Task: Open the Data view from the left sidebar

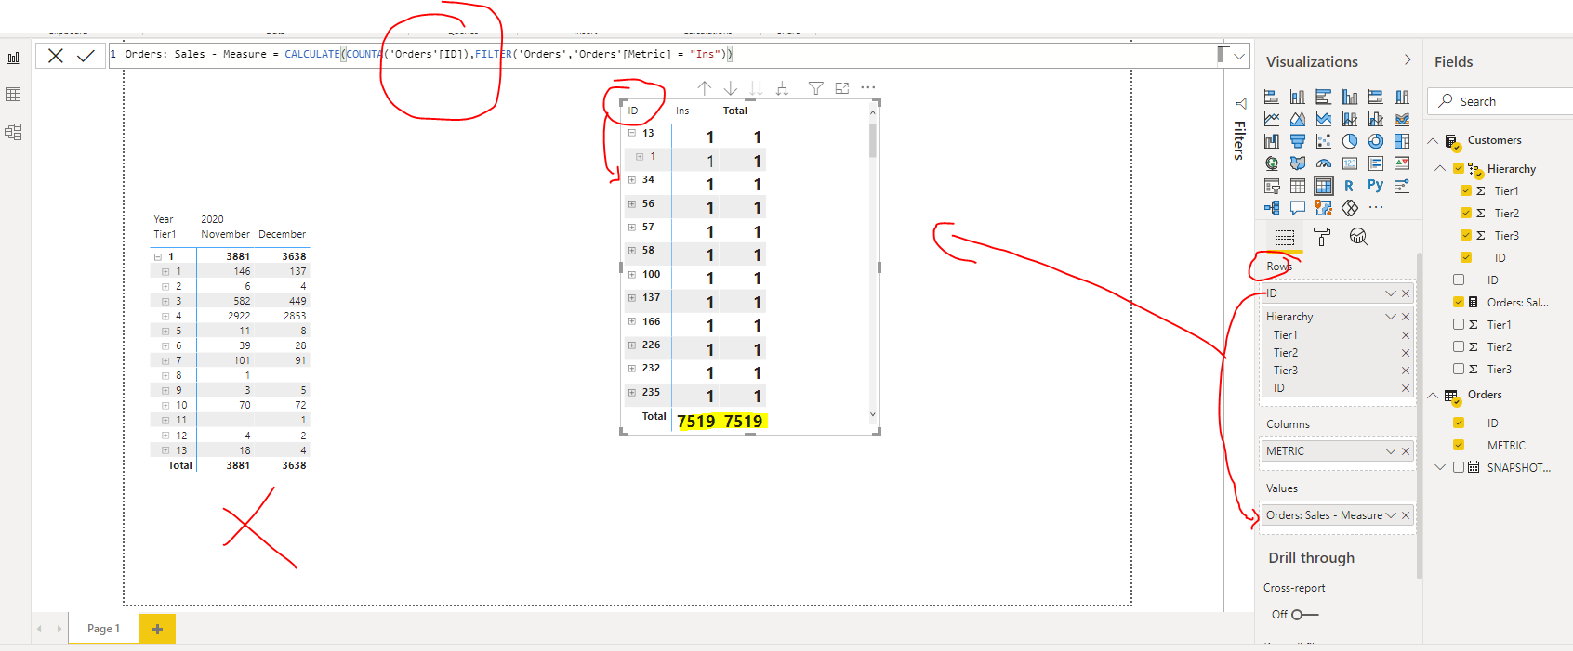Action: click(13, 95)
